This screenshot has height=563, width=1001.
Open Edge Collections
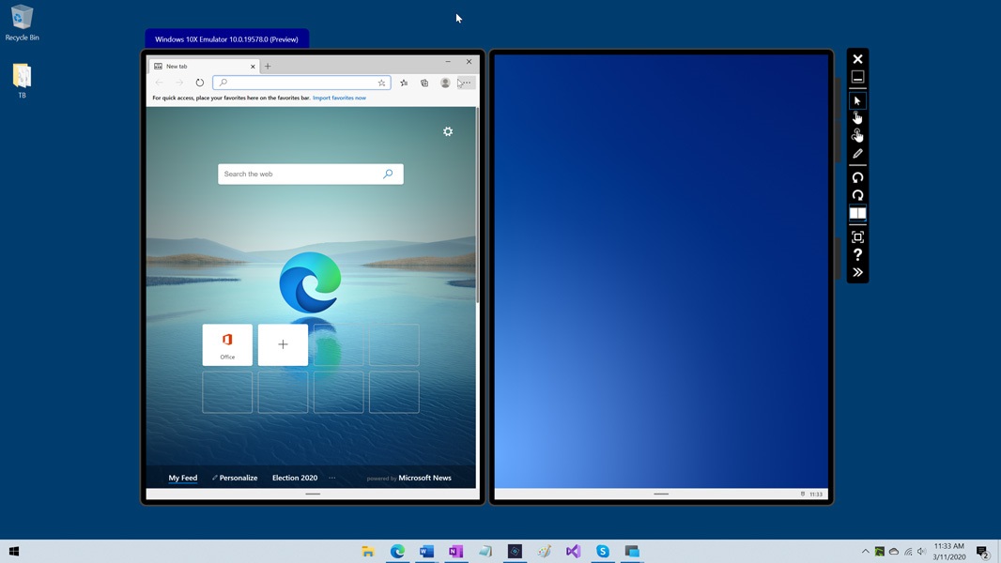pos(424,83)
